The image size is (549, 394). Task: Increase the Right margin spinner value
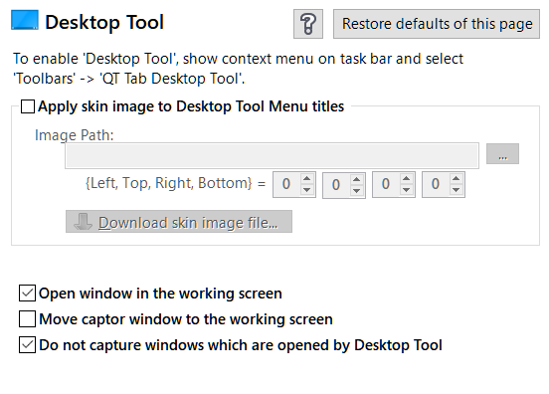pyautogui.click(x=406, y=179)
